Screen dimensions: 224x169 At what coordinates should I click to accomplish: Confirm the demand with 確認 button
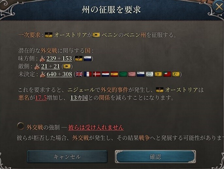pos(155,157)
